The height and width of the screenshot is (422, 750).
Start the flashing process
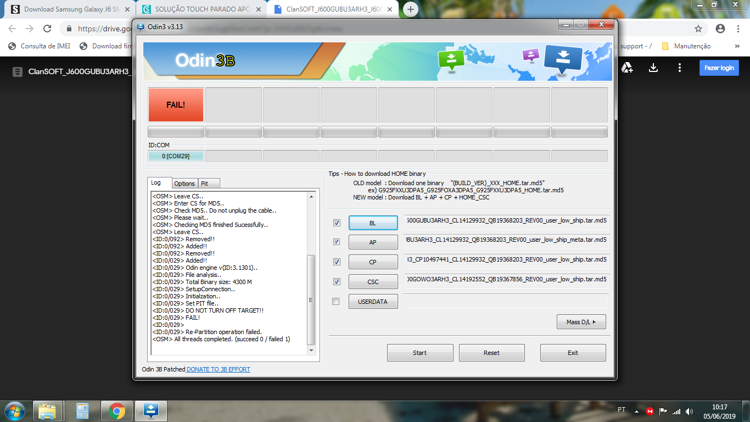point(420,353)
